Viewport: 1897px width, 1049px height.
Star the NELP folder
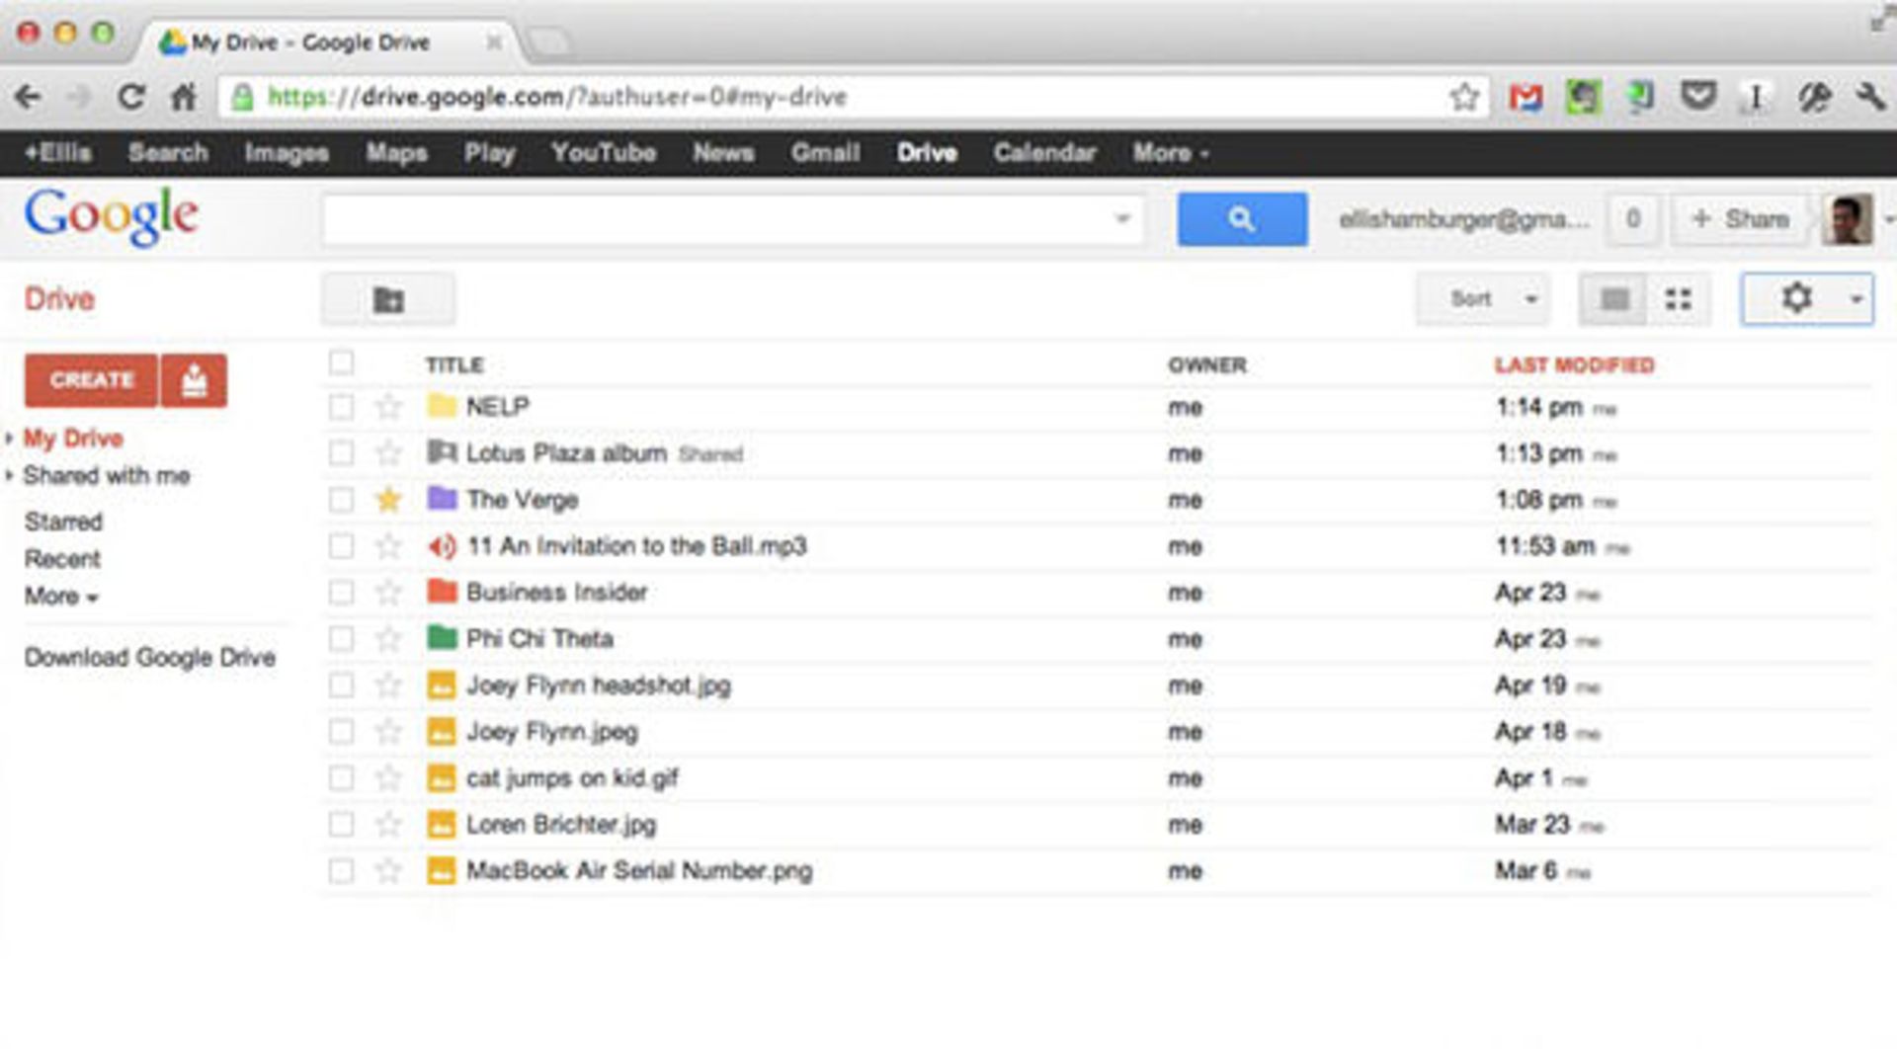pyautogui.click(x=388, y=407)
